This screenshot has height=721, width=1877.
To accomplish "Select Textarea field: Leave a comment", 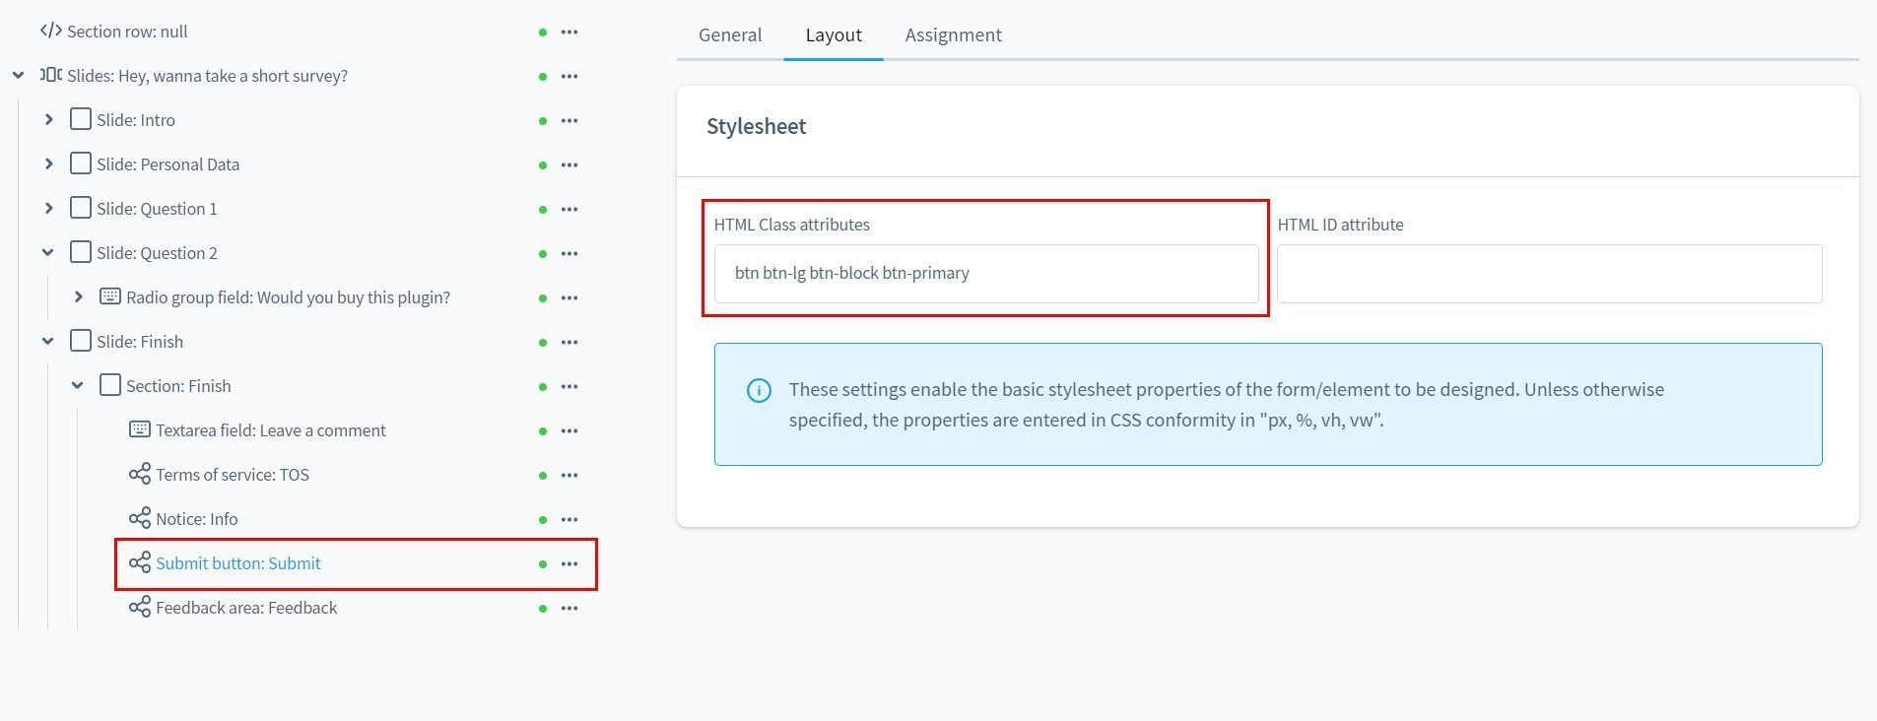I will (x=270, y=430).
